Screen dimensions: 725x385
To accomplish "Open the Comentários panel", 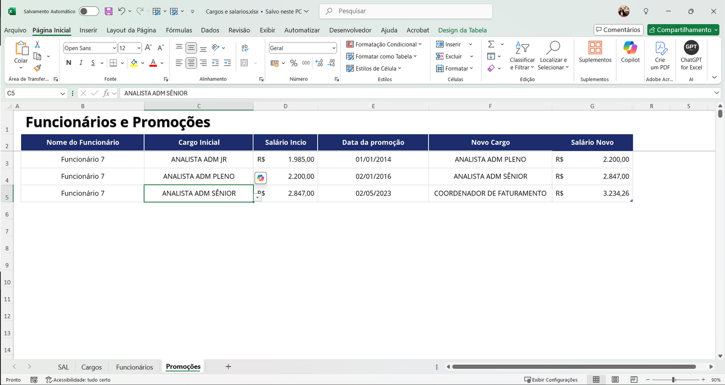I will click(x=618, y=30).
